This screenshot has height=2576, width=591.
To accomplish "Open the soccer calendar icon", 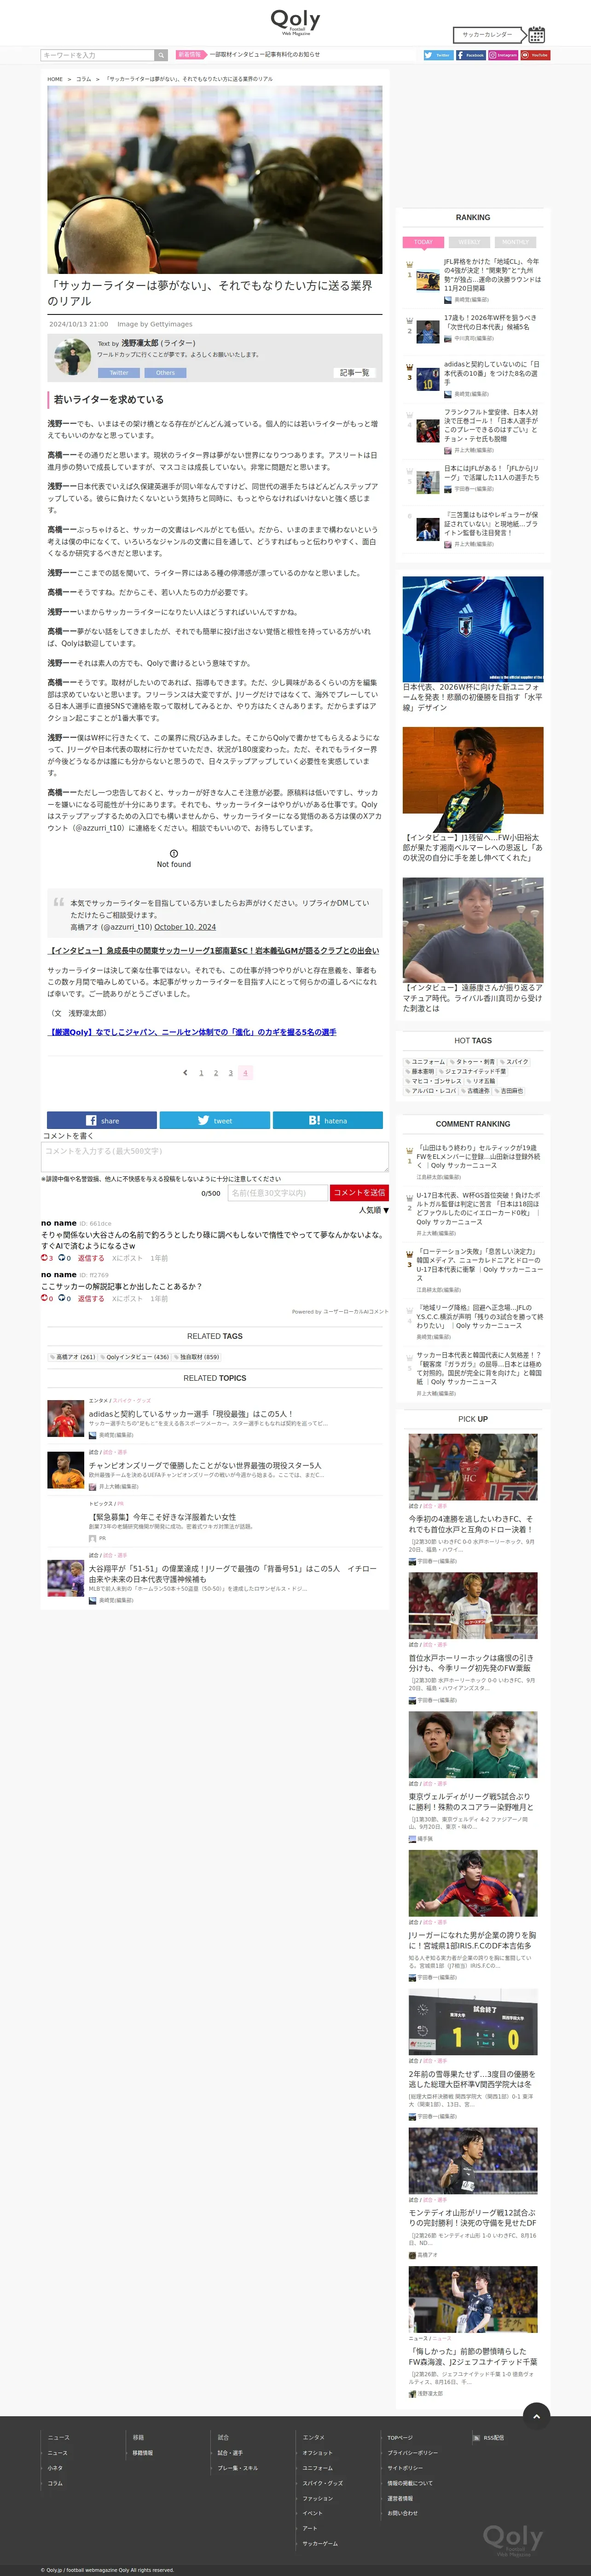I will tap(536, 34).
